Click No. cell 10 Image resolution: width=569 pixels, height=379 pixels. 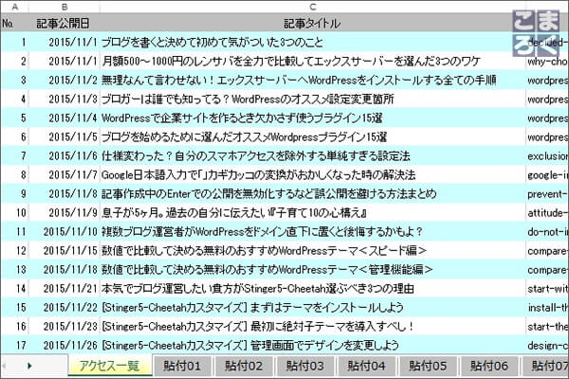pos(15,212)
